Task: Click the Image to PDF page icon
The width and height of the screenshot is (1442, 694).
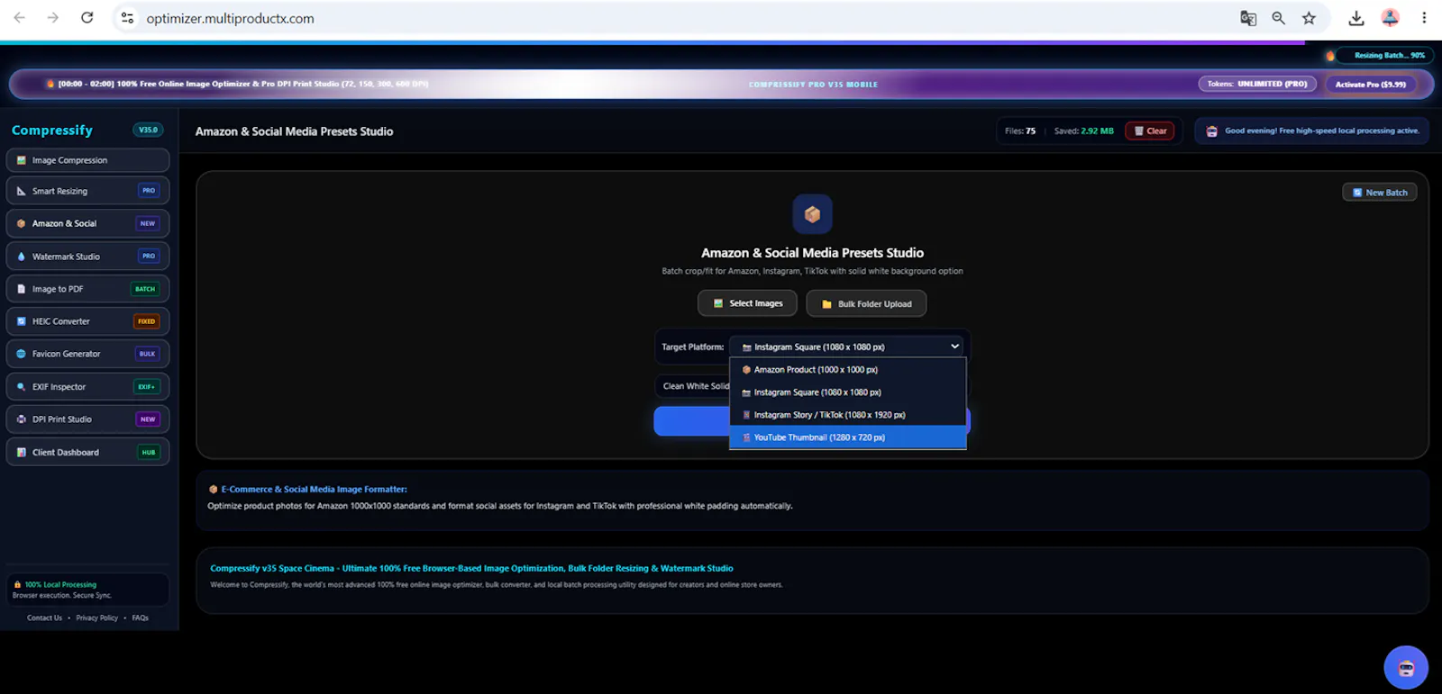Action: [22, 289]
